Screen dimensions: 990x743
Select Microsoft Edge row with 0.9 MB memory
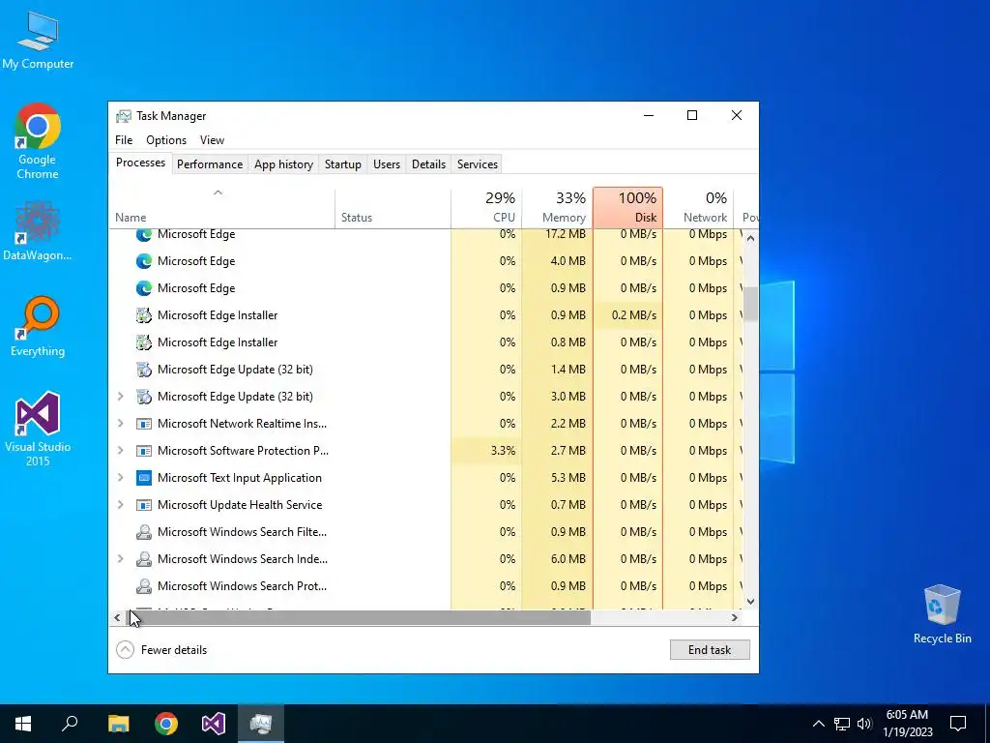point(425,288)
